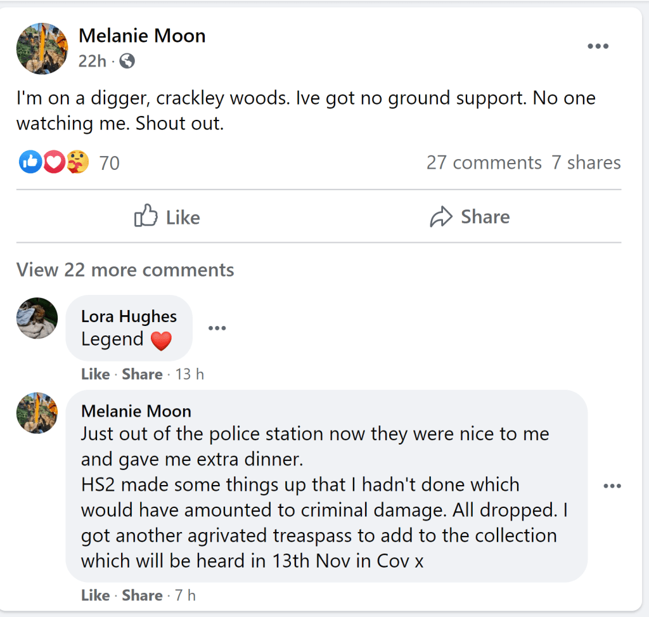Share the post using Share button
The width and height of the screenshot is (649, 617).
[470, 217]
